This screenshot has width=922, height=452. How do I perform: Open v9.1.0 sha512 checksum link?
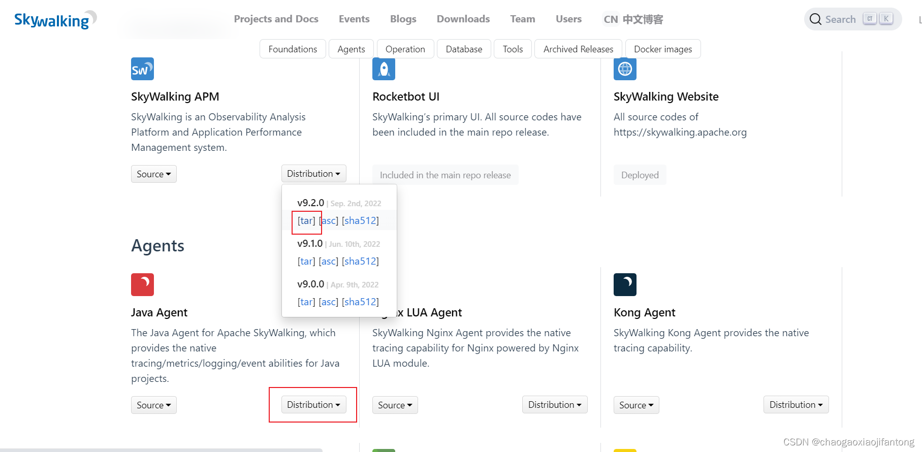(x=360, y=261)
